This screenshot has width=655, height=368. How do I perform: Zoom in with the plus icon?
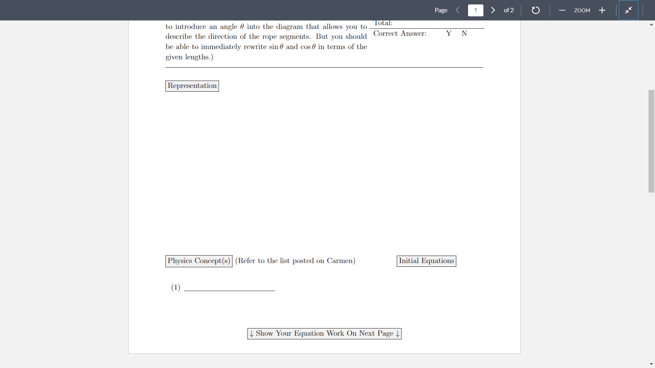(602, 10)
